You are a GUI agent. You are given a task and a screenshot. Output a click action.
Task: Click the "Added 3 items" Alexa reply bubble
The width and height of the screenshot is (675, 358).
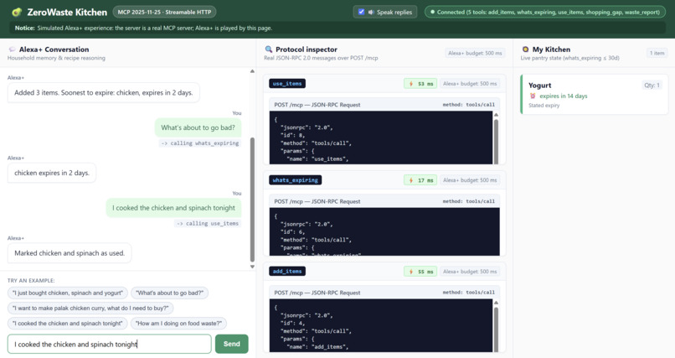pyautogui.click(x=103, y=92)
